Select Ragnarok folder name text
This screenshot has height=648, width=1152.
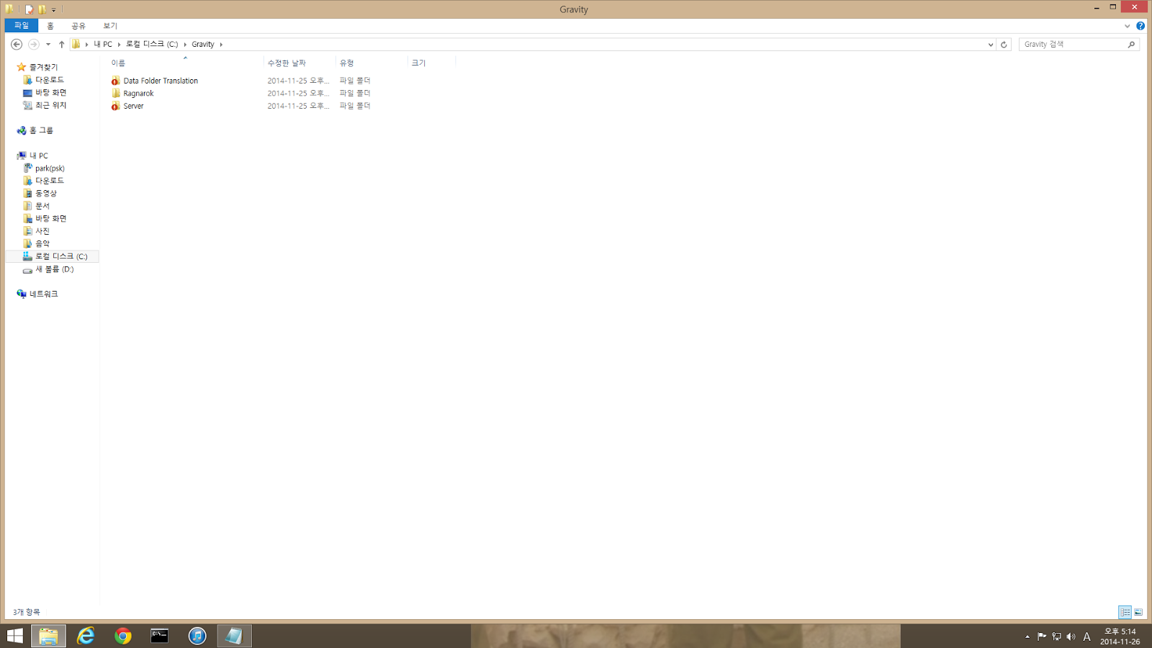click(138, 94)
